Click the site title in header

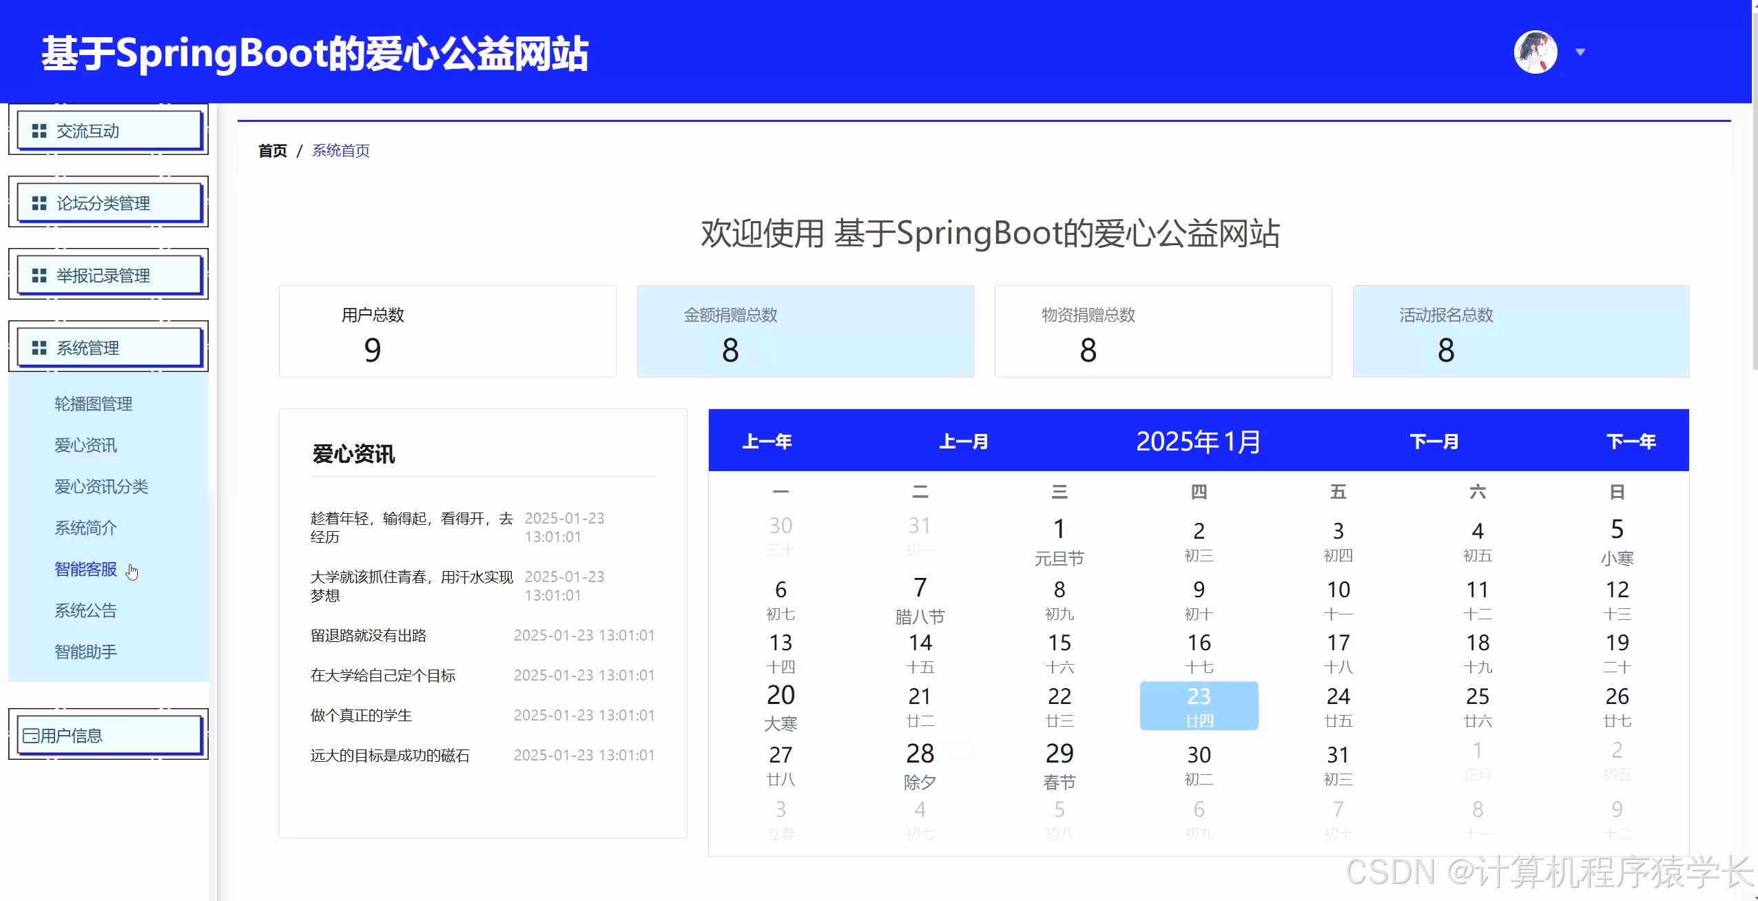tap(315, 53)
